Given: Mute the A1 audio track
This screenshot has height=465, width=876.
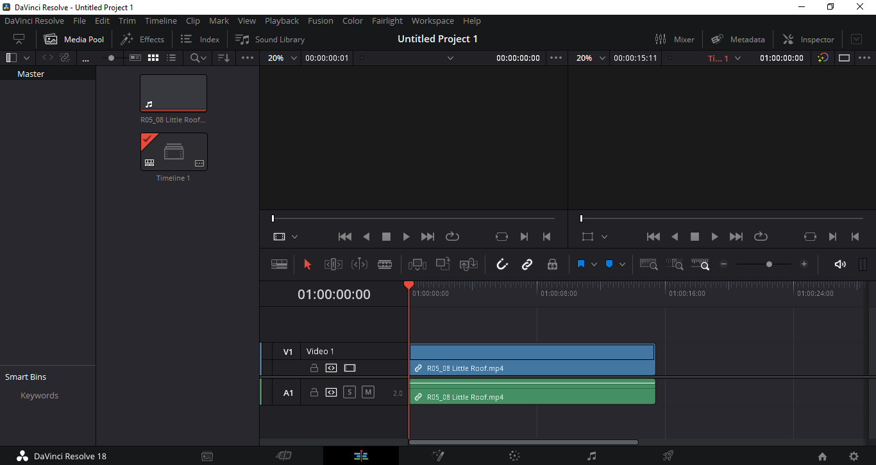Looking at the screenshot, I should pyautogui.click(x=367, y=392).
